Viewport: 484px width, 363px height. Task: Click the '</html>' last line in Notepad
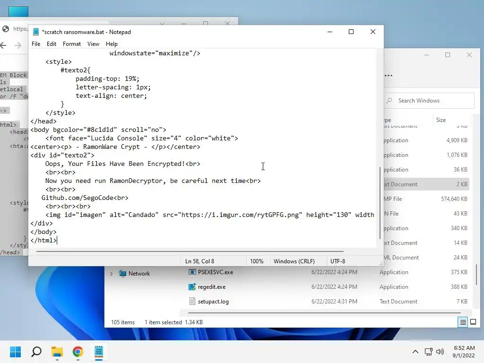coord(43,241)
